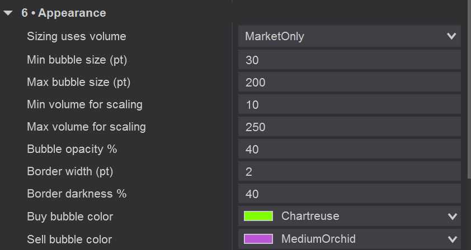The width and height of the screenshot is (471, 250).
Task: Click the Bubble opacity % field
Action: click(349, 150)
